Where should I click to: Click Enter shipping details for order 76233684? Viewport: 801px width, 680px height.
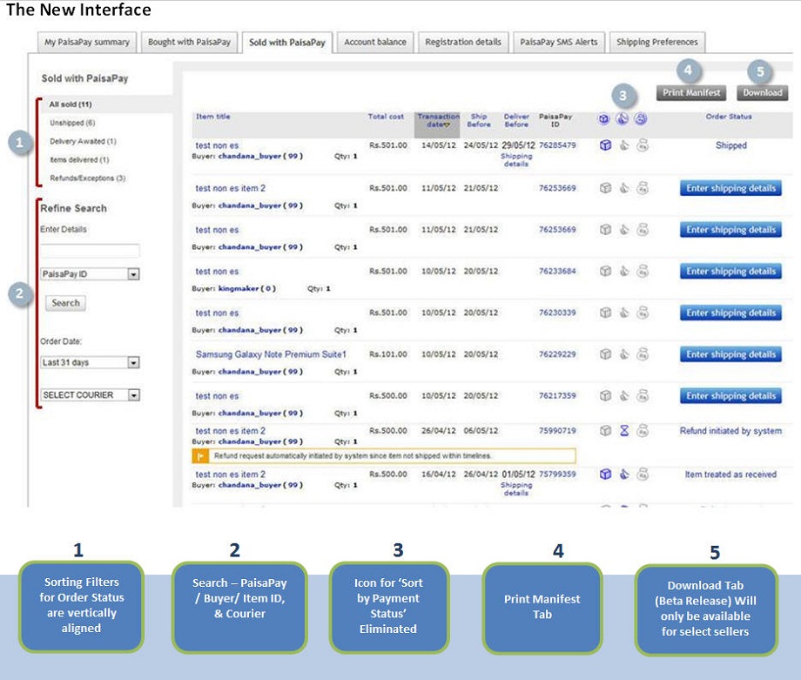730,272
